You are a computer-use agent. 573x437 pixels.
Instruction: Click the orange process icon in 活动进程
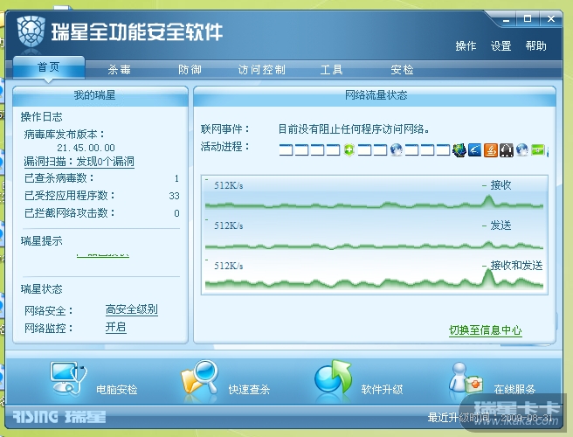(x=491, y=150)
